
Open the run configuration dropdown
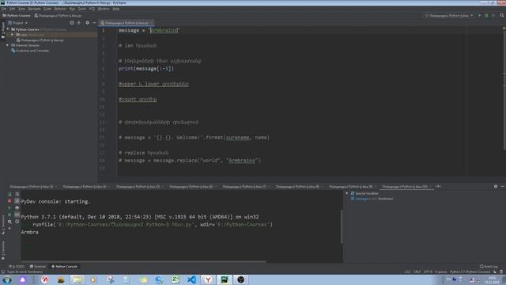449,16
